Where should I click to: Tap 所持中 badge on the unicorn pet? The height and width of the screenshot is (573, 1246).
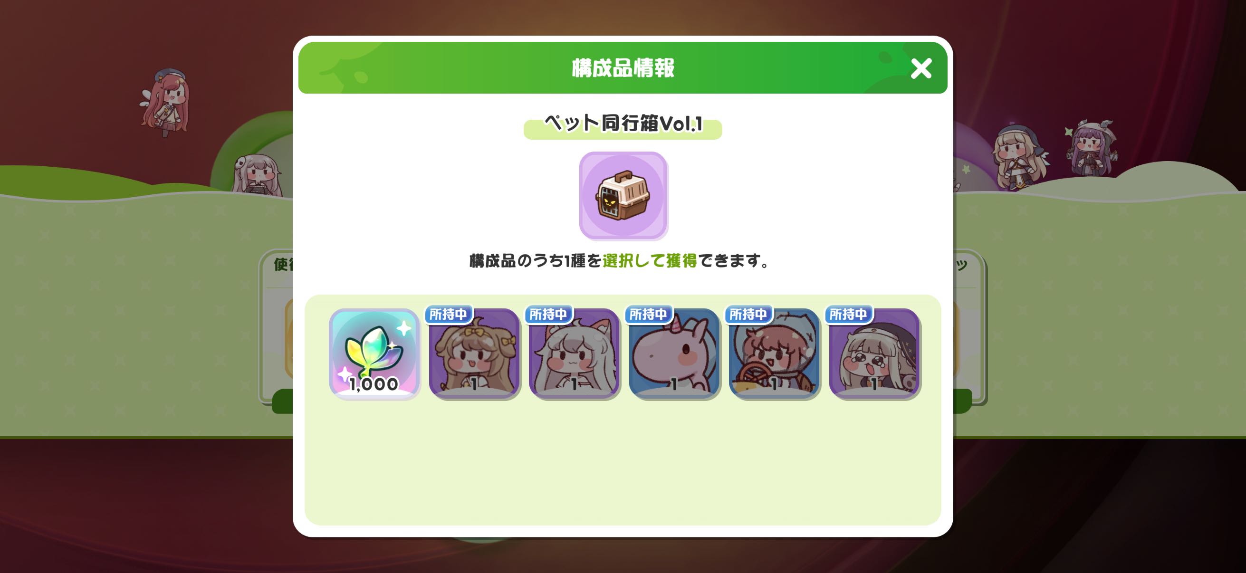point(649,315)
